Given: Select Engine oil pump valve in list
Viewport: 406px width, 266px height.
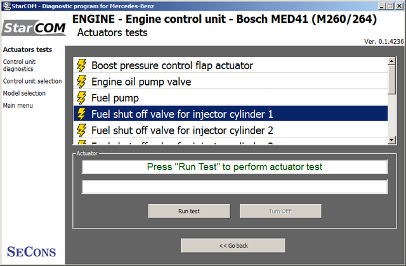Looking at the screenshot, I should (x=230, y=82).
